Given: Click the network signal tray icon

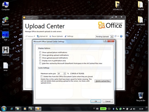Looking at the screenshot, I should (x=131, y=109).
